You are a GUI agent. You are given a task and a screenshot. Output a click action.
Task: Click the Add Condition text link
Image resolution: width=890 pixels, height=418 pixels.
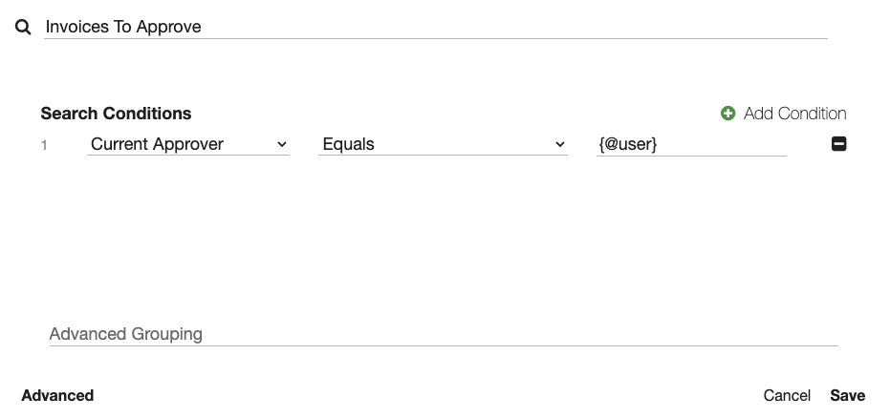click(x=794, y=114)
